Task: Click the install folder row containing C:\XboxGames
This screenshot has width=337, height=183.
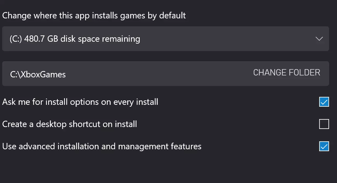Action: [x=137, y=74]
